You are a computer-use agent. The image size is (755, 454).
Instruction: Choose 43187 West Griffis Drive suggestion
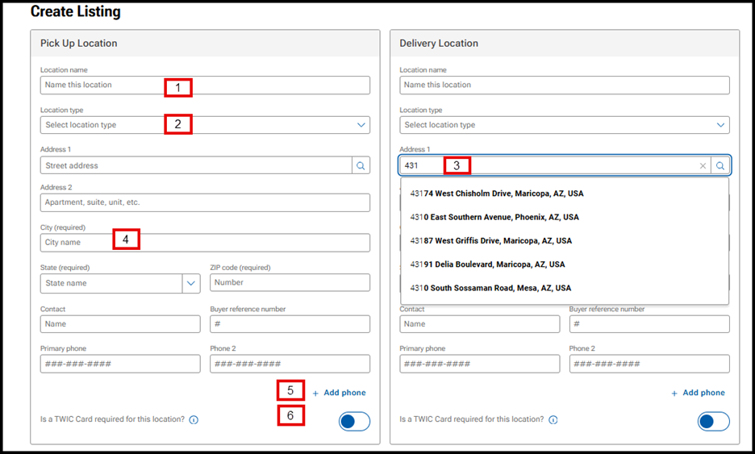tap(491, 240)
